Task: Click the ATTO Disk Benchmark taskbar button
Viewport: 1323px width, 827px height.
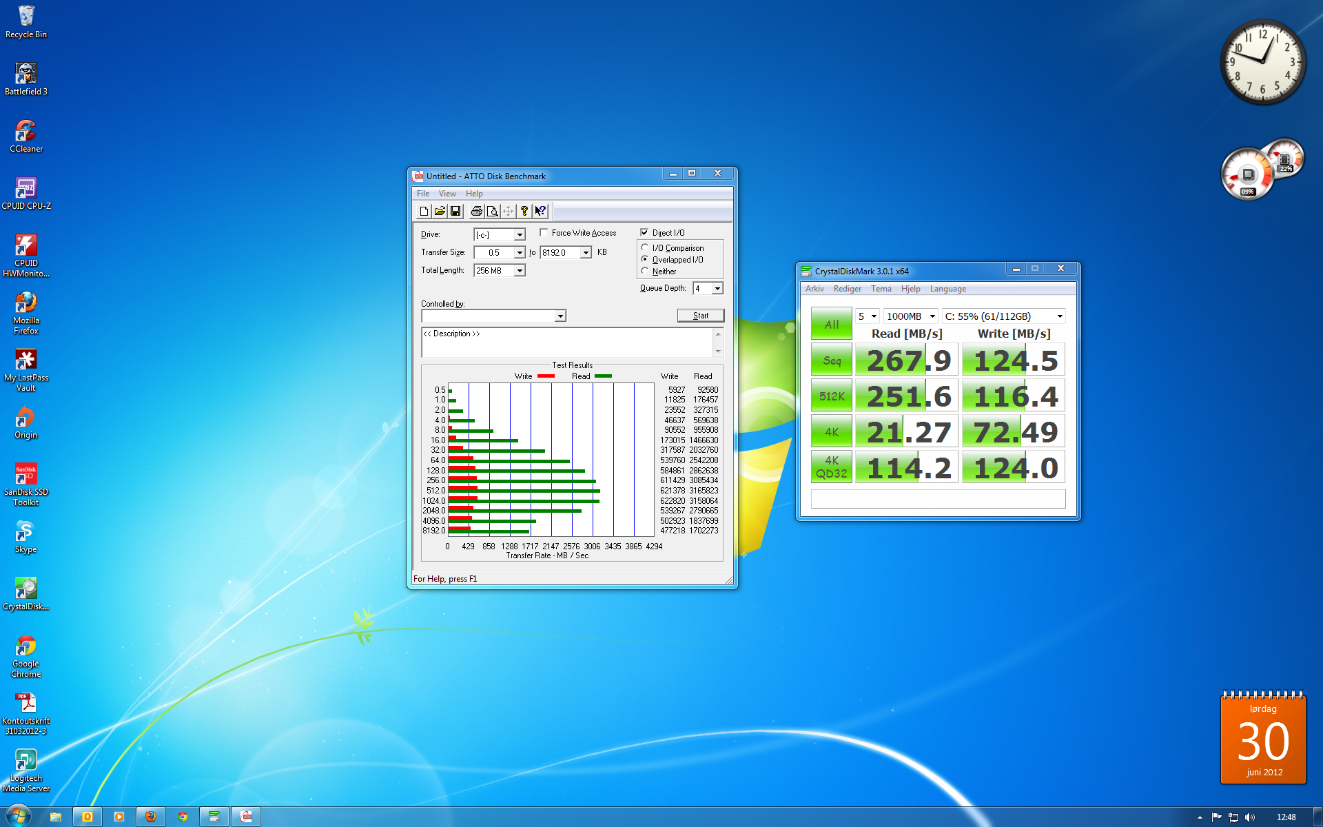Action: tap(246, 817)
